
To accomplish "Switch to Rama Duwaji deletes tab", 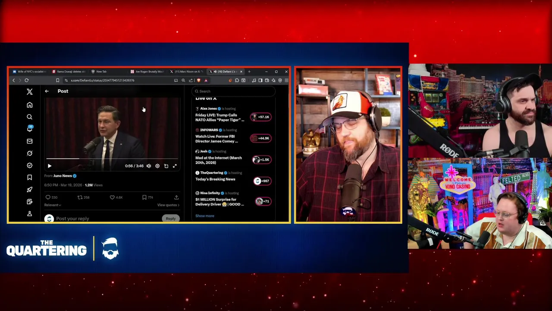I will (x=69, y=72).
